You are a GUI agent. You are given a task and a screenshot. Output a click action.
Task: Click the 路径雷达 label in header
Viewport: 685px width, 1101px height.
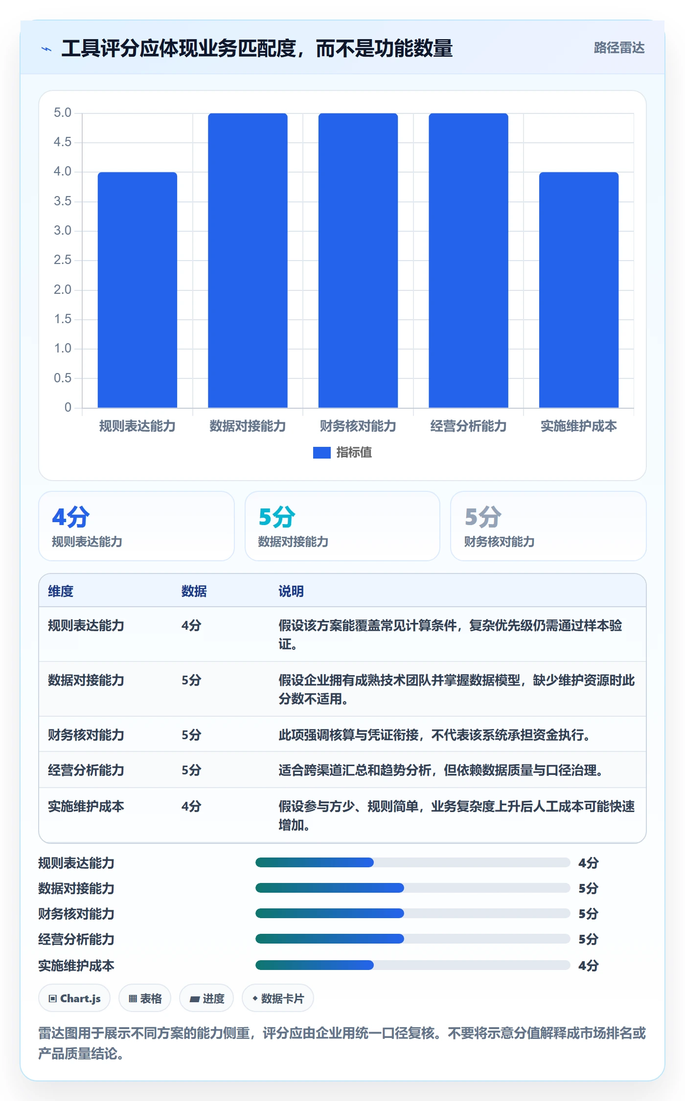point(619,48)
